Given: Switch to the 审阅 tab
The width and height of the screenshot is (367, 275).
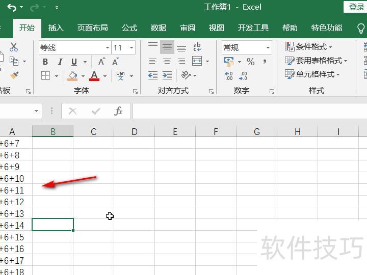Looking at the screenshot, I should [x=188, y=28].
